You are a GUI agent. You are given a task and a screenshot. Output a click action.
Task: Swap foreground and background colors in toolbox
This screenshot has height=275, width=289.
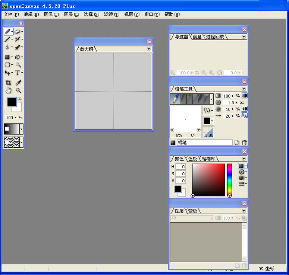coord(19,99)
